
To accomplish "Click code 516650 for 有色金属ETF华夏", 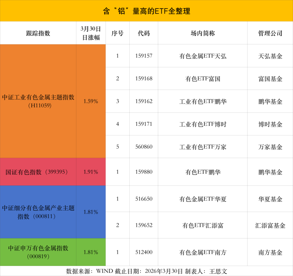I will click(x=144, y=199).
